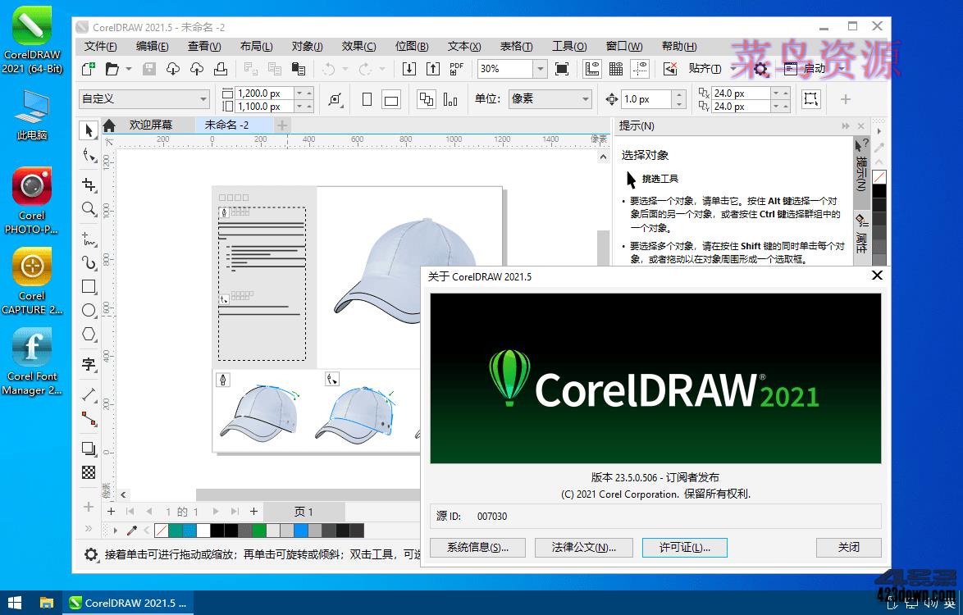This screenshot has width=963, height=615.
Task: Click the 系统信息(S) button in the About dialog
Action: (x=477, y=548)
